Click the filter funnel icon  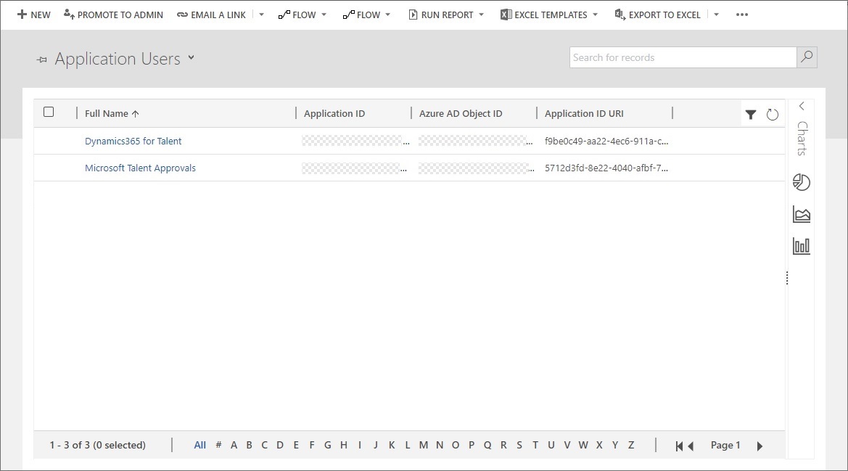click(x=751, y=114)
